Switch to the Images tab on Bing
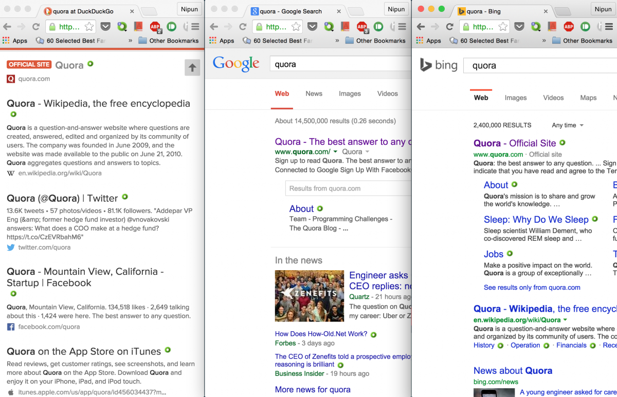 coord(516,98)
